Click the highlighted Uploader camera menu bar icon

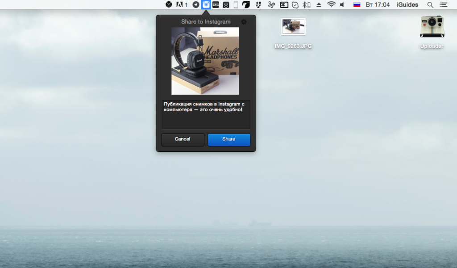pos(206,4)
